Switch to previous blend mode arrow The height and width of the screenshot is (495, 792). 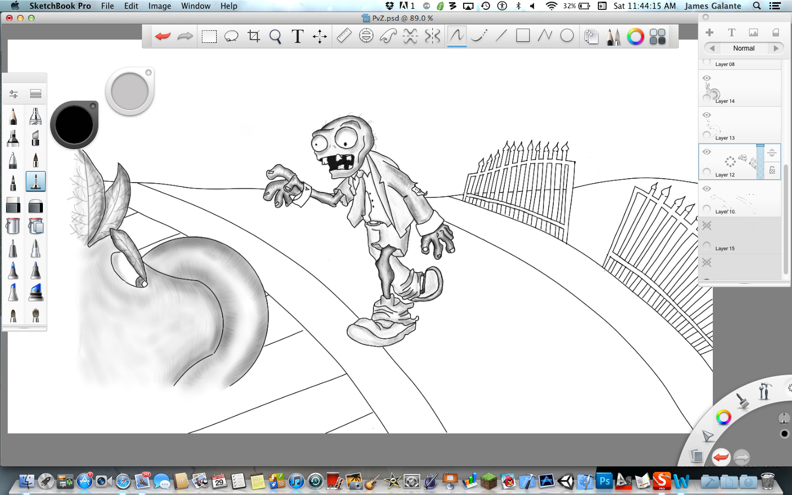712,48
